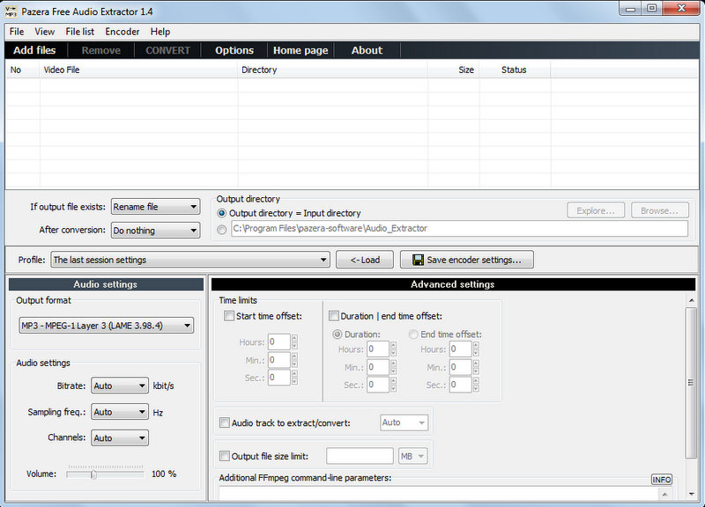Viewport: 705px width, 507px height.
Task: Open the Channels dropdown
Action: tap(120, 437)
